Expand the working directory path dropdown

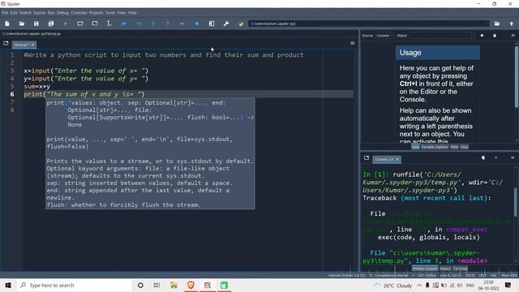487,24
